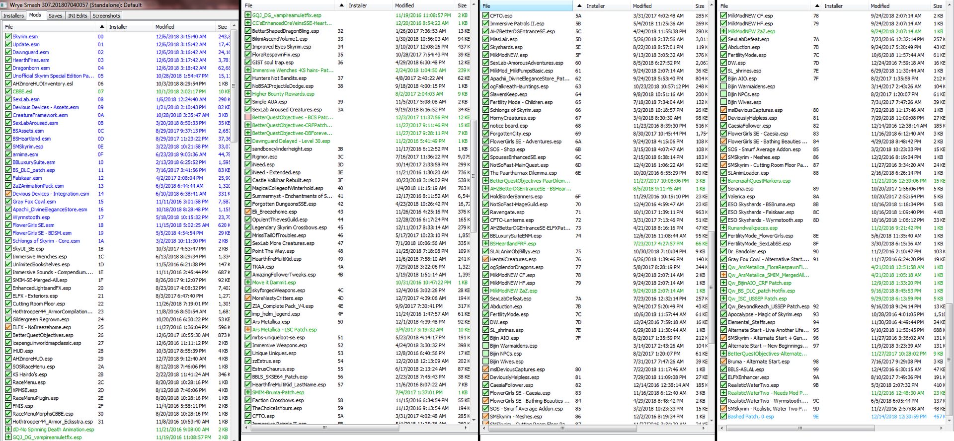Viewport: 954px width, 441px height.
Task: Go to the INI Edits tab
Action: coord(78,15)
